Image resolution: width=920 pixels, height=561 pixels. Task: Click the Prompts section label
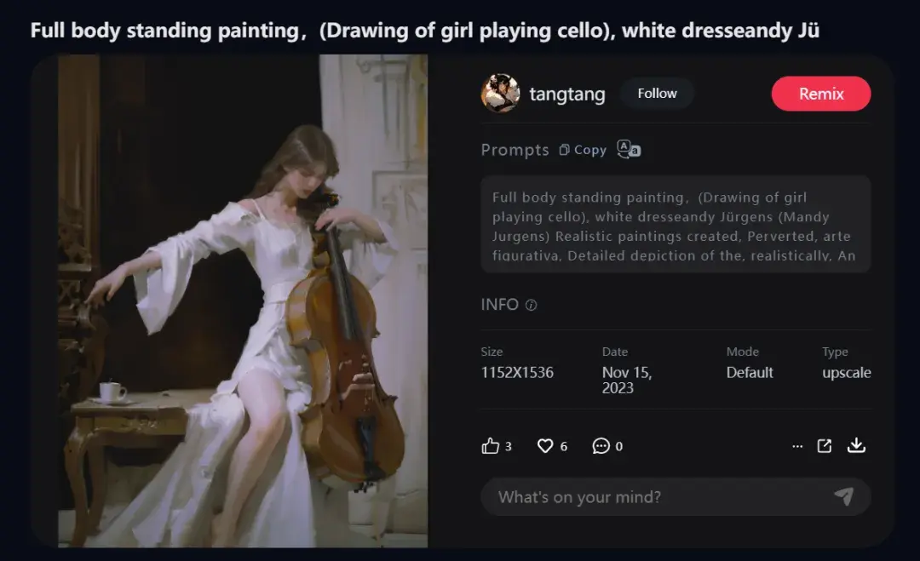click(x=515, y=150)
